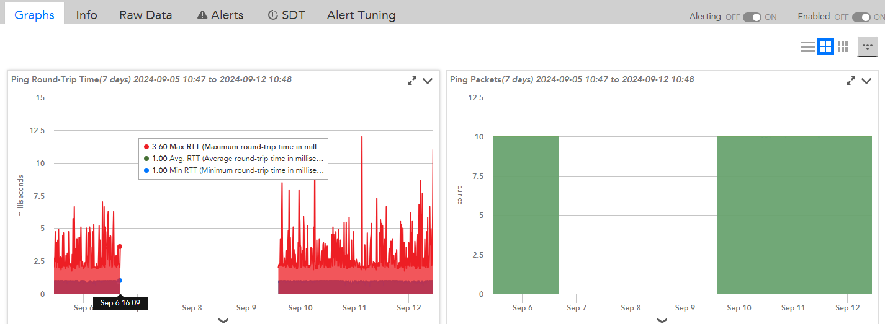This screenshot has height=324, width=885.
Task: Switch to single-column list graph layout
Action: 807,46
